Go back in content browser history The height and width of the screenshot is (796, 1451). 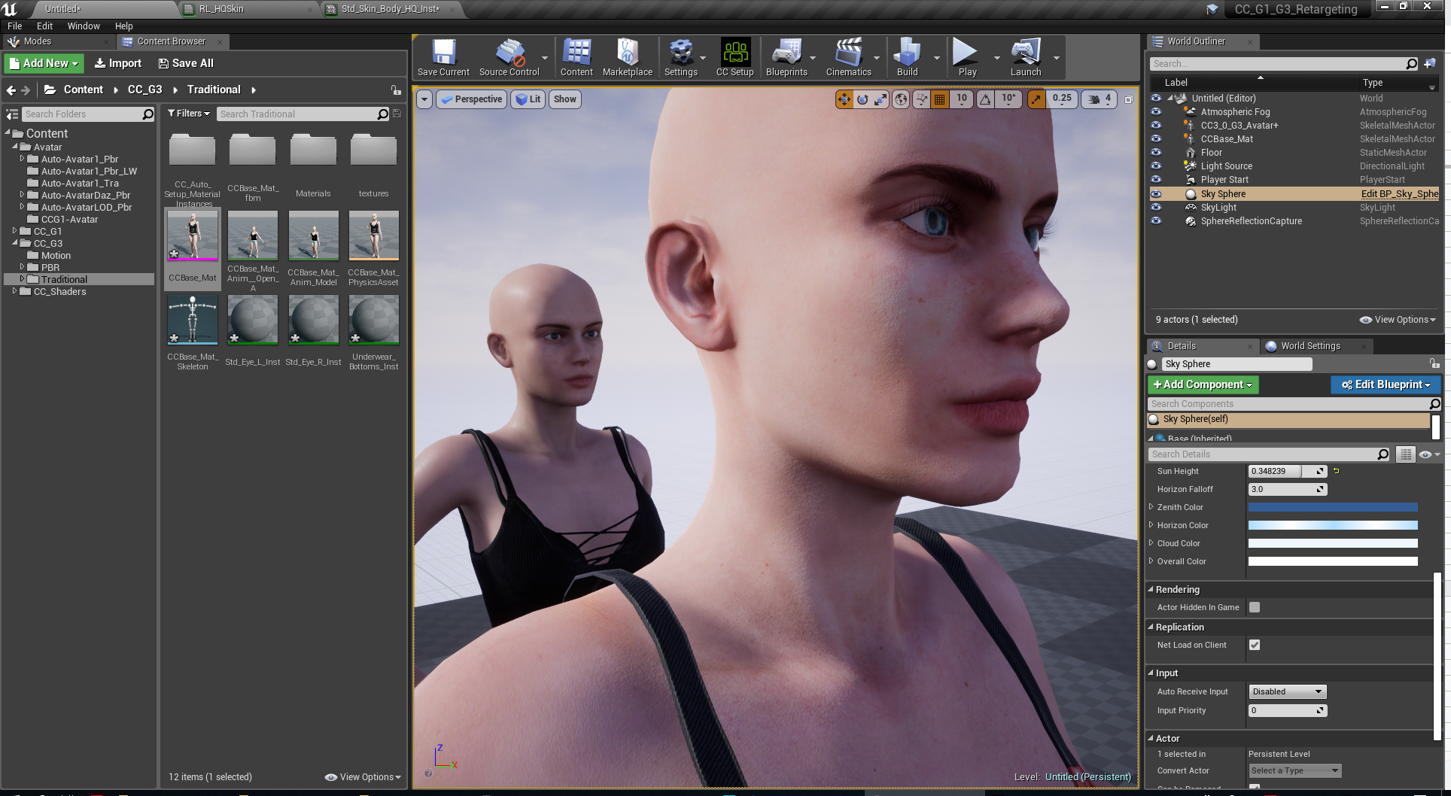11,90
